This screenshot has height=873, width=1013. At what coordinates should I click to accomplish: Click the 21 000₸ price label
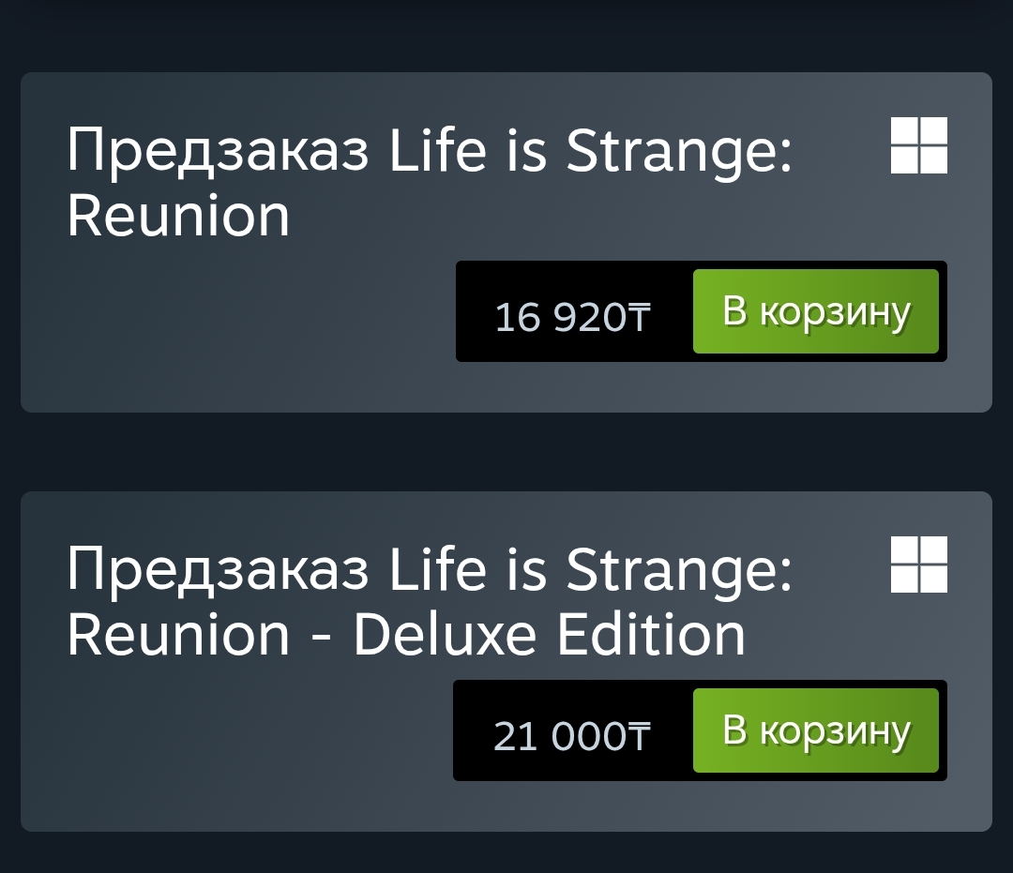click(571, 736)
